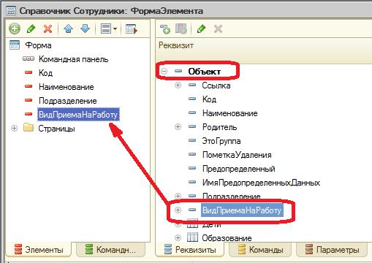Viewport: 372px width, 263px height.
Task: Click the form check/preview icon in the elements toolbar
Action: tap(132, 29)
